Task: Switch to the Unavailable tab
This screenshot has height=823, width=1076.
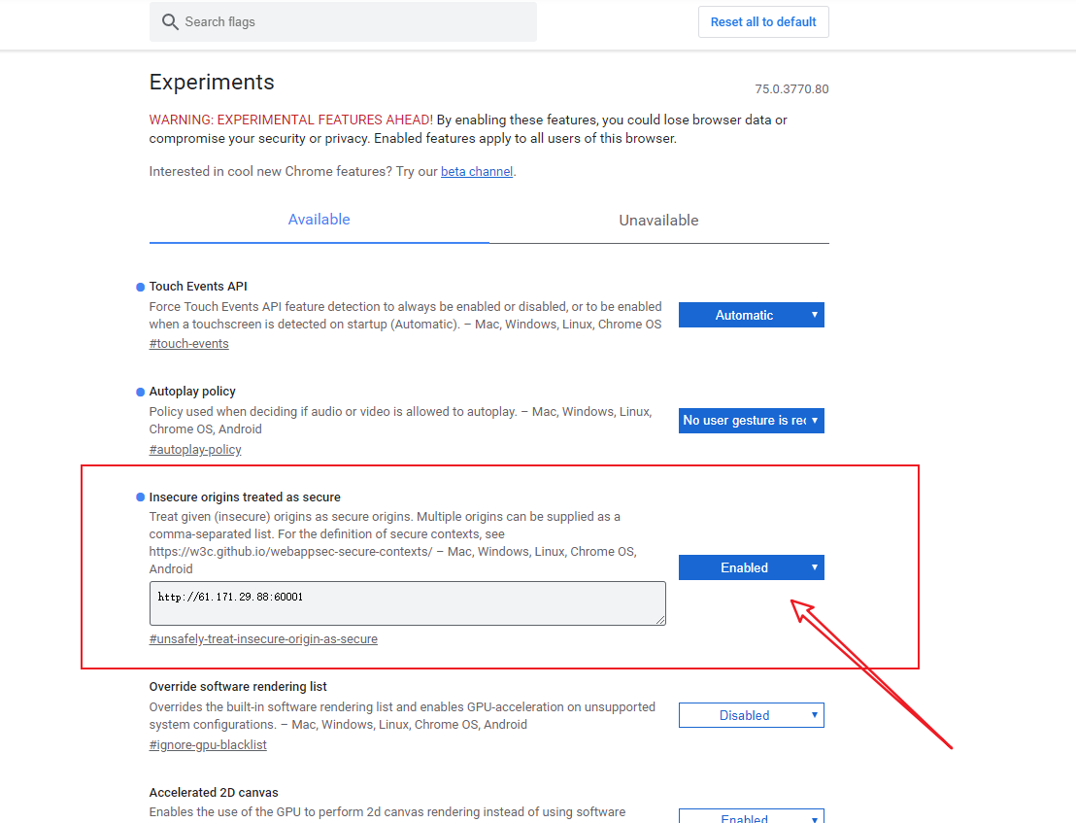Action: tap(658, 221)
